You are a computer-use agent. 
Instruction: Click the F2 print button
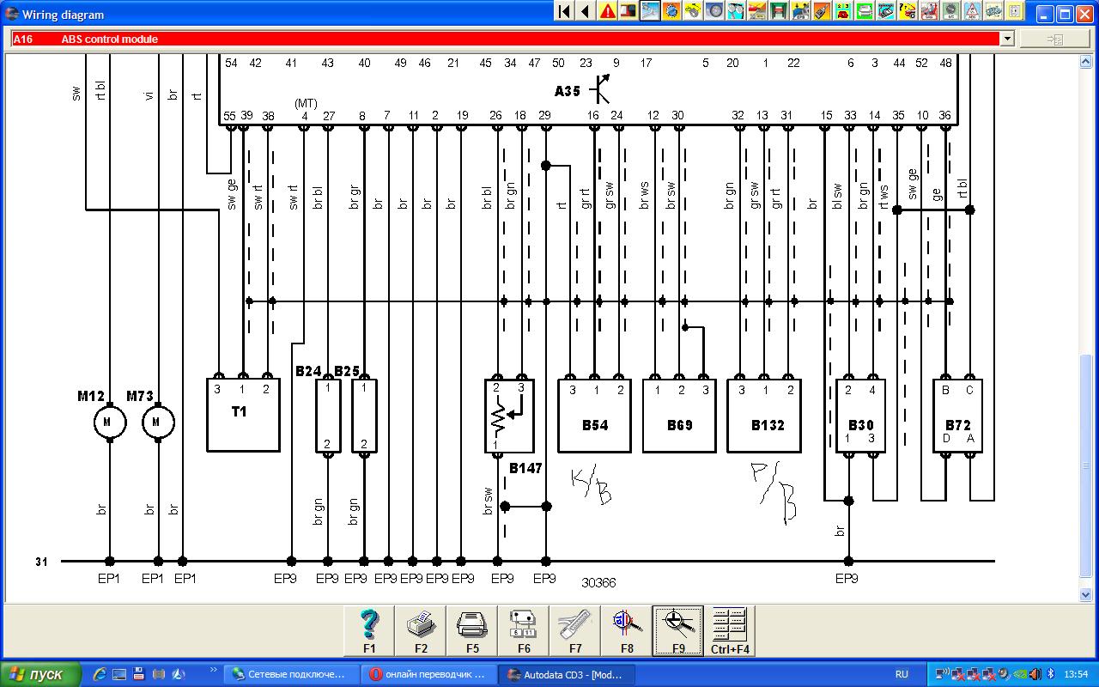pos(421,631)
